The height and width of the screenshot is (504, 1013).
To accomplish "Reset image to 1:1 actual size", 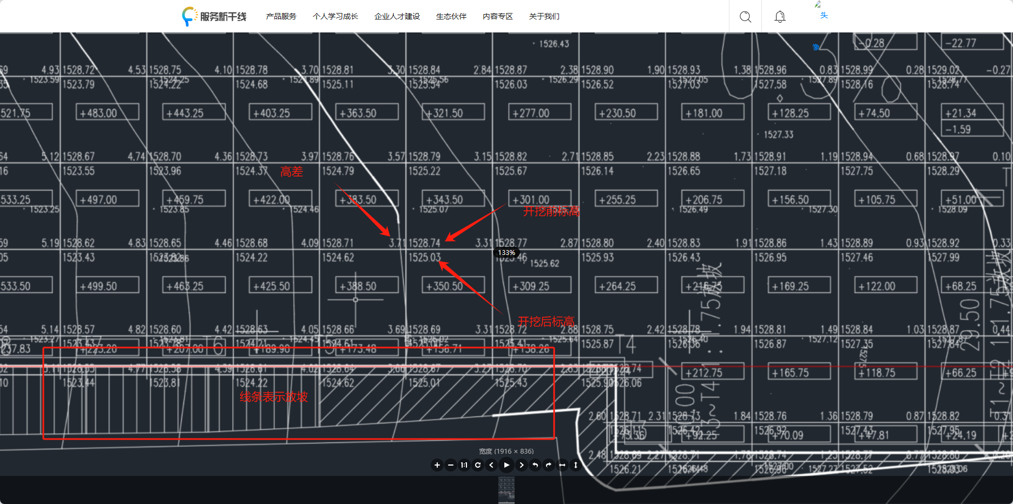I will click(464, 465).
